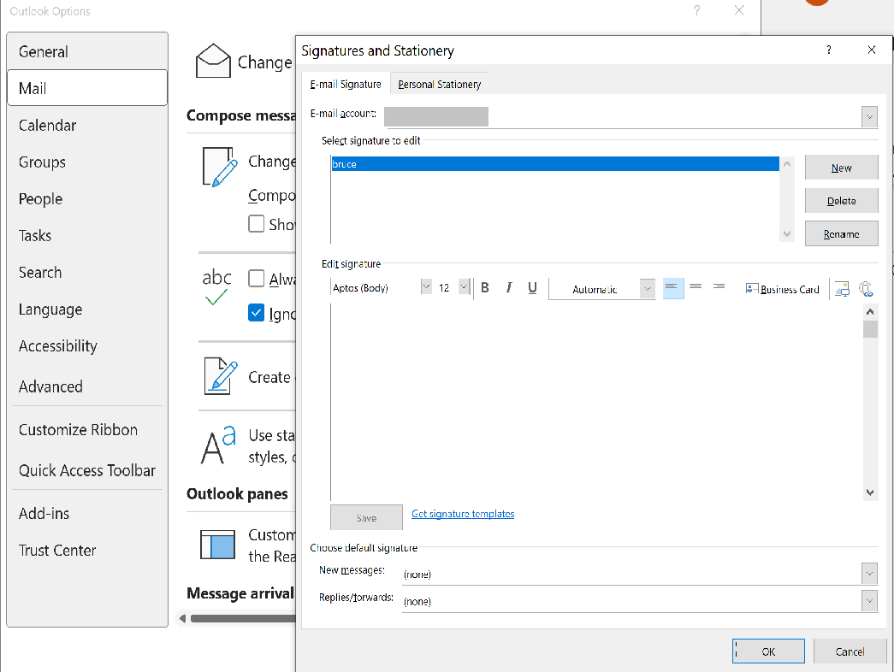Switch to the E-mail Signature tab
Viewport: 894px width, 672px height.
coord(346,85)
